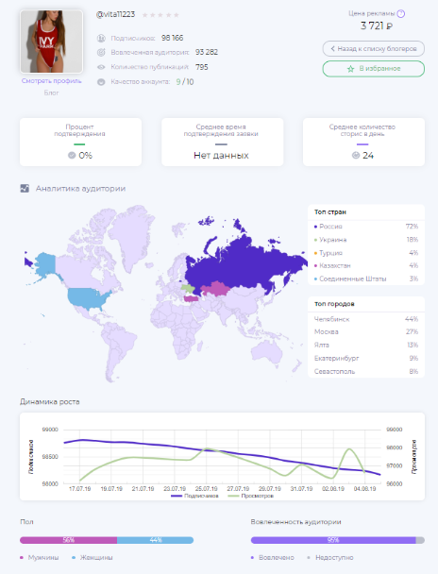Click the engaged audience target icon
This screenshot has height=574, width=438.
click(101, 52)
